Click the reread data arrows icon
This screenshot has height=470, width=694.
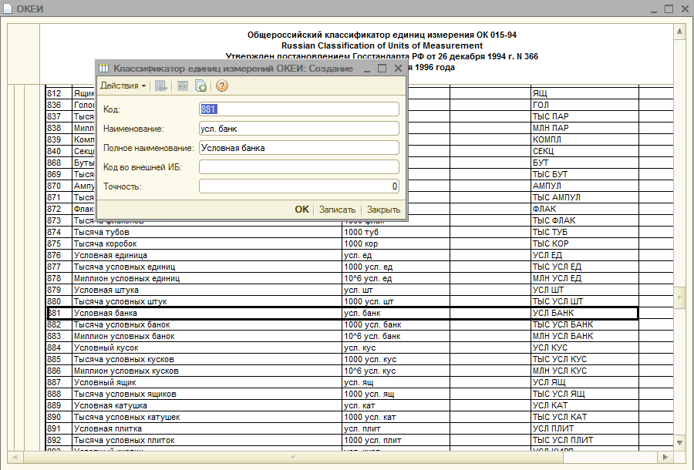182,86
